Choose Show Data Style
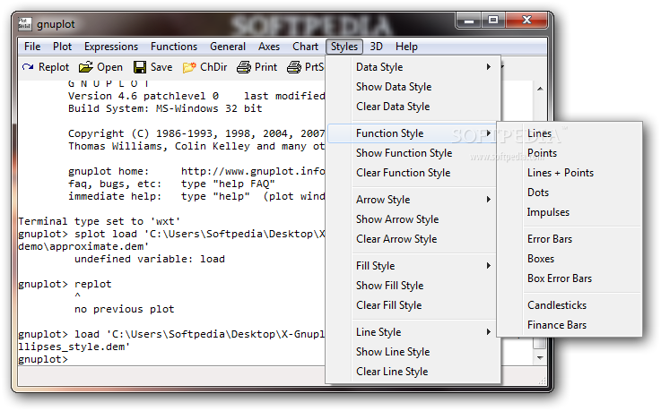Image resolution: width=661 pixels, height=411 pixels. tap(413, 87)
